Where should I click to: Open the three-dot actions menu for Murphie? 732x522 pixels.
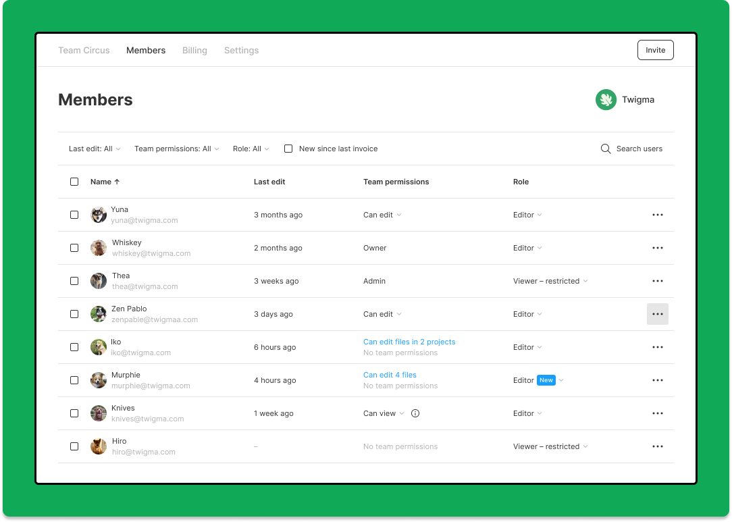[657, 380]
